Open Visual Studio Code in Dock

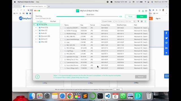tap(108, 96)
